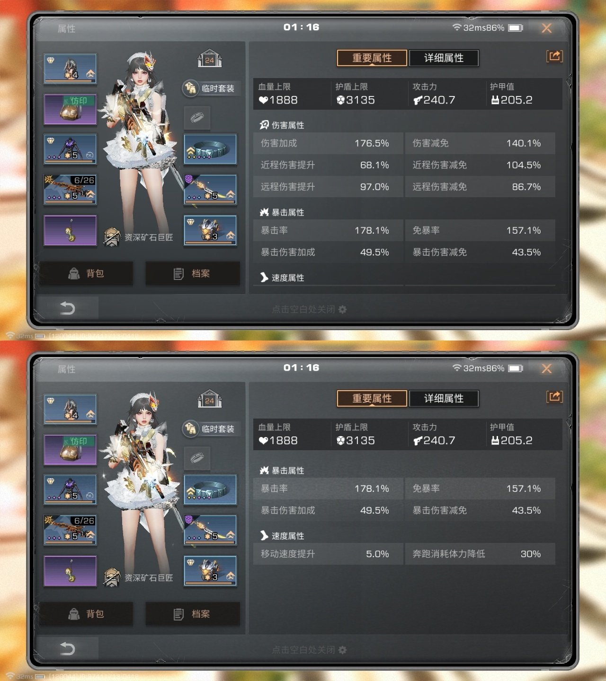
Task: Open the purple pendant accessory slot in upper screenshot
Action: (71, 230)
